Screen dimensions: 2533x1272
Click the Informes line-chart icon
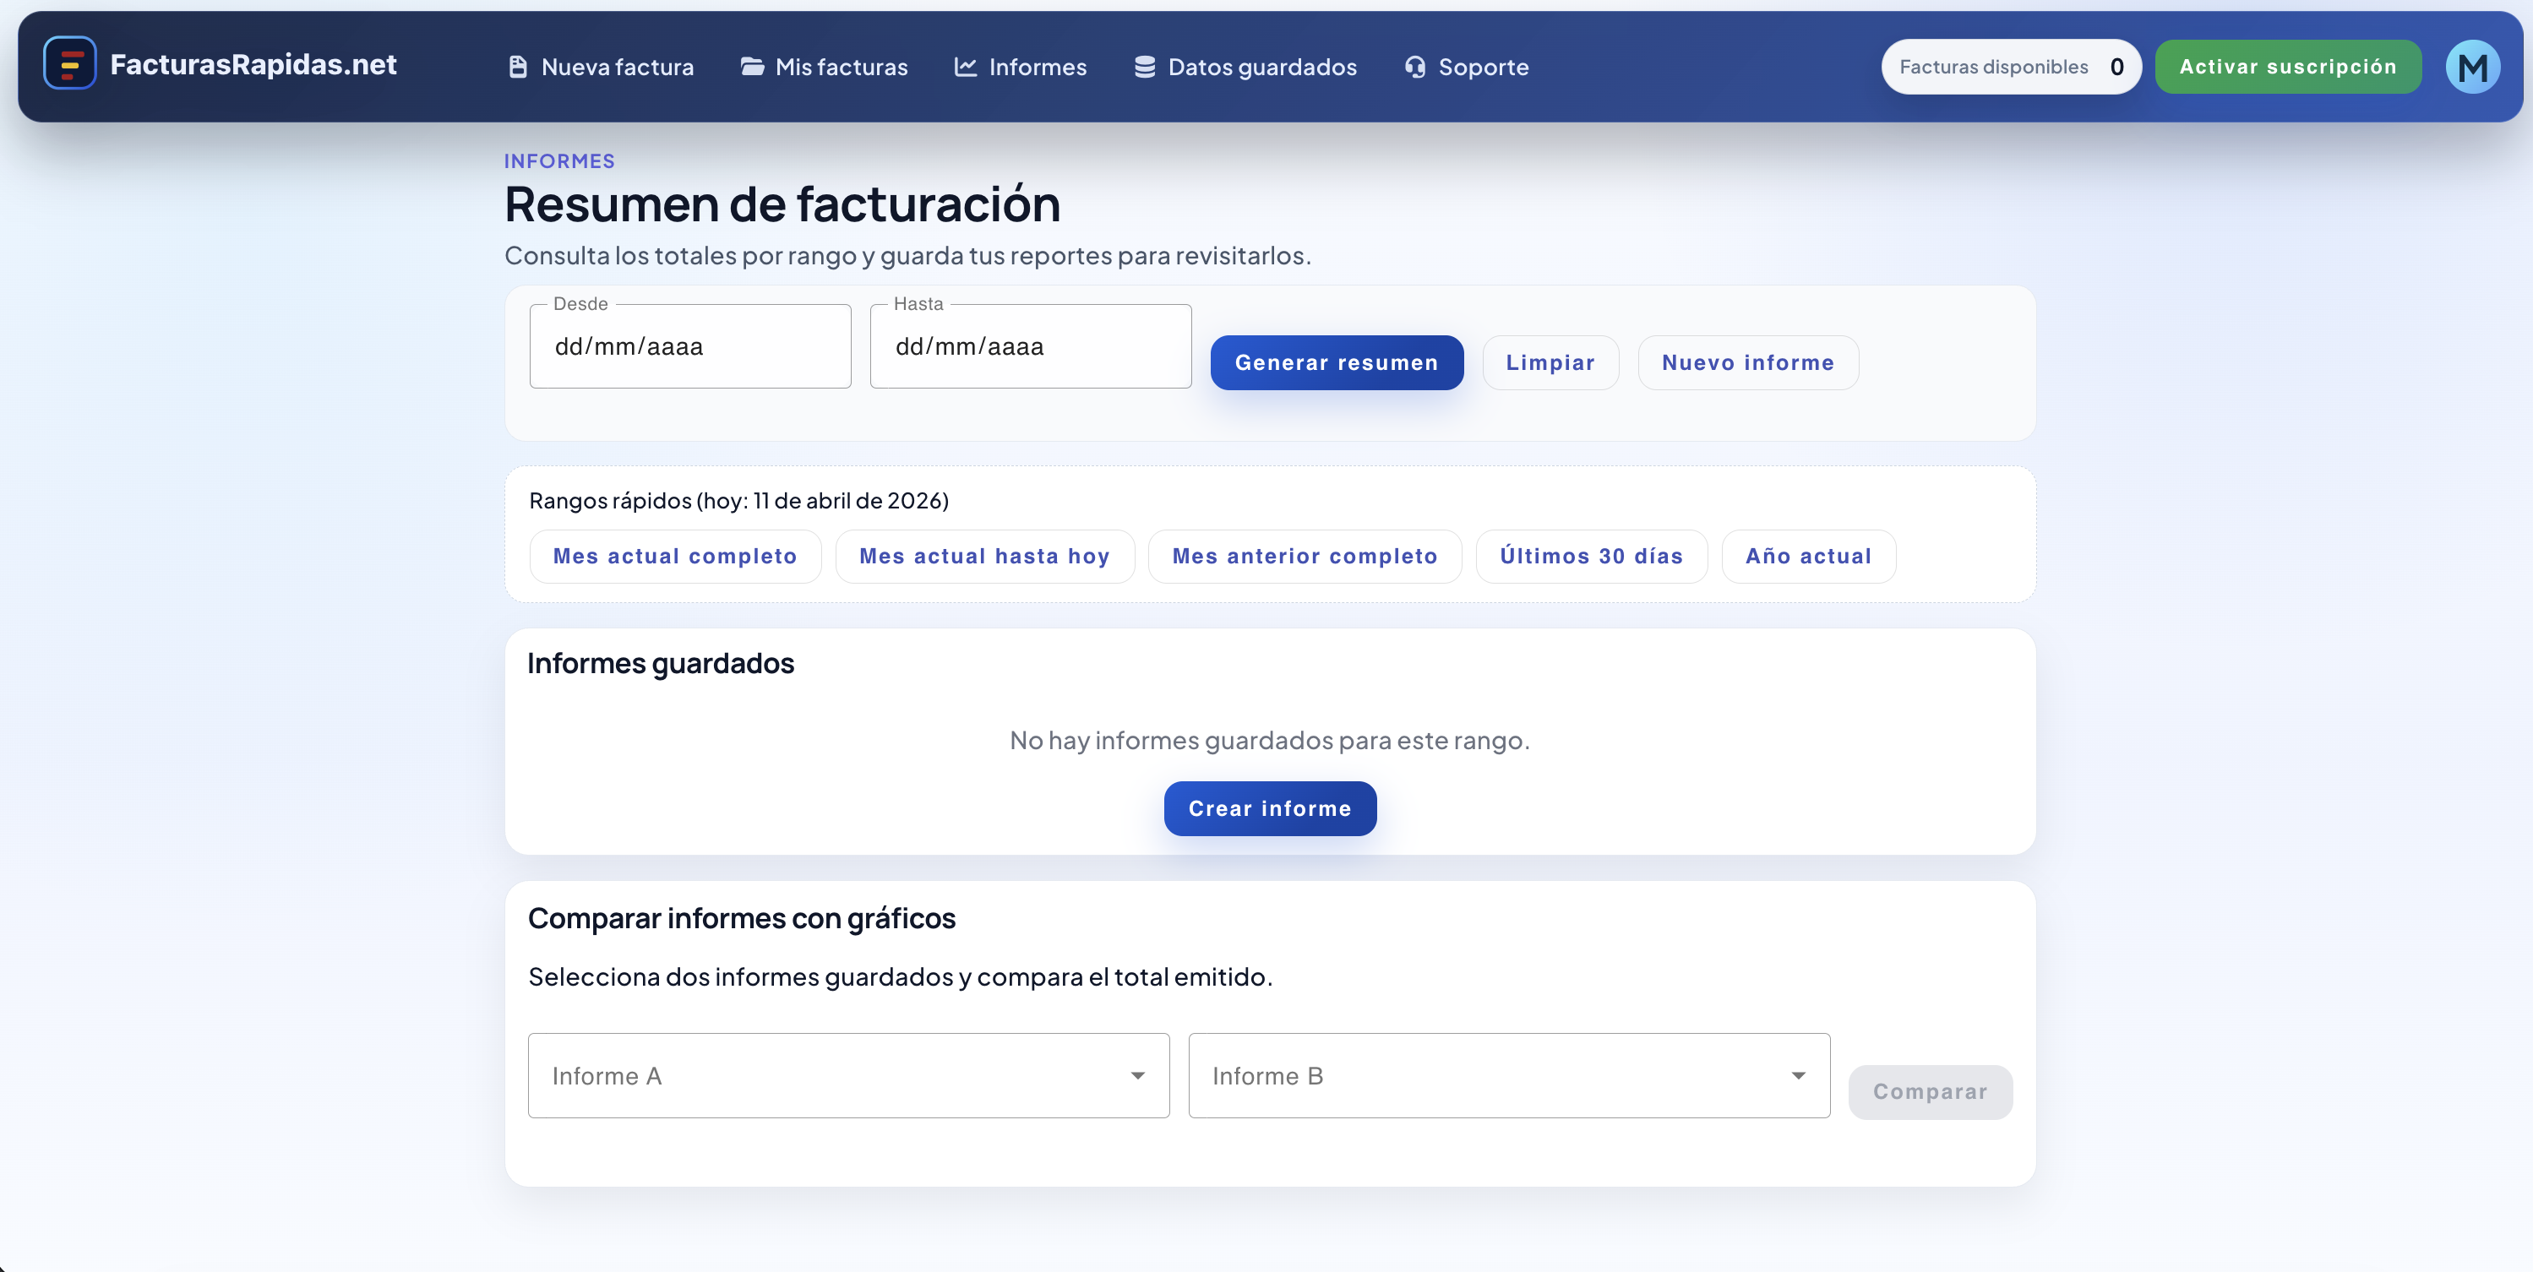(965, 66)
